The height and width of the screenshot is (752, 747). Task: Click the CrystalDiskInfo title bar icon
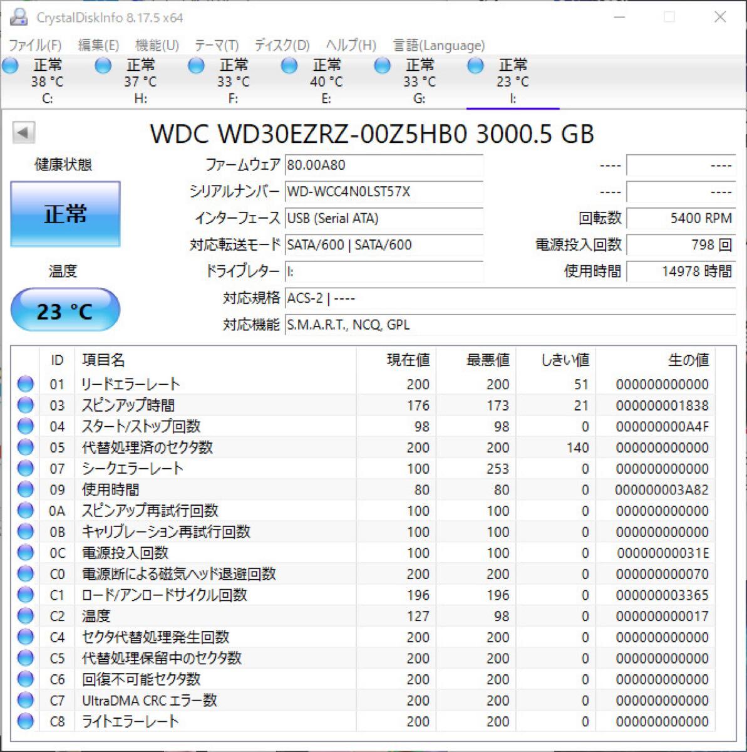[19, 18]
